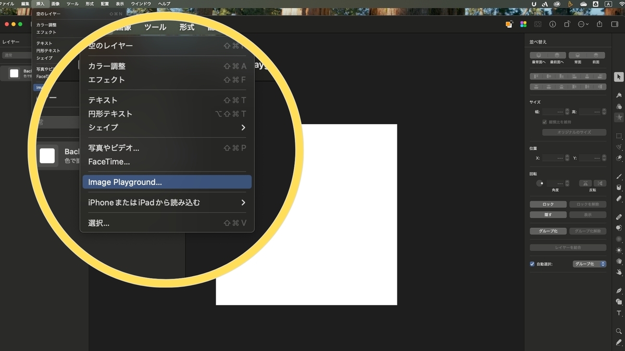Click the X position stepper arrows
The height and width of the screenshot is (351, 625).
pyautogui.click(x=567, y=158)
